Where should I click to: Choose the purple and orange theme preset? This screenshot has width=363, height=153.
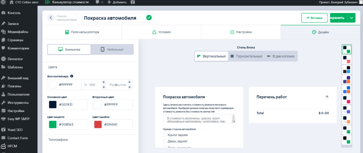[x=347, y=80]
